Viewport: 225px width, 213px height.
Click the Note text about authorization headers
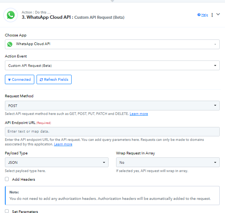(x=110, y=199)
